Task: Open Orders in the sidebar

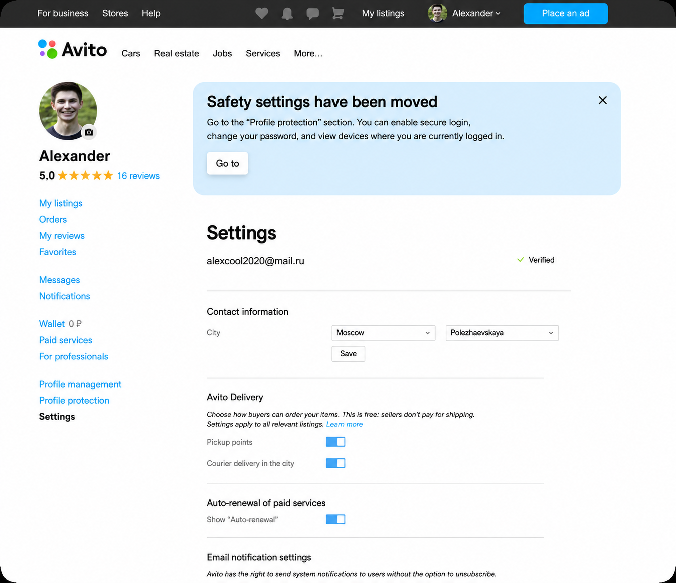Action: (x=53, y=219)
